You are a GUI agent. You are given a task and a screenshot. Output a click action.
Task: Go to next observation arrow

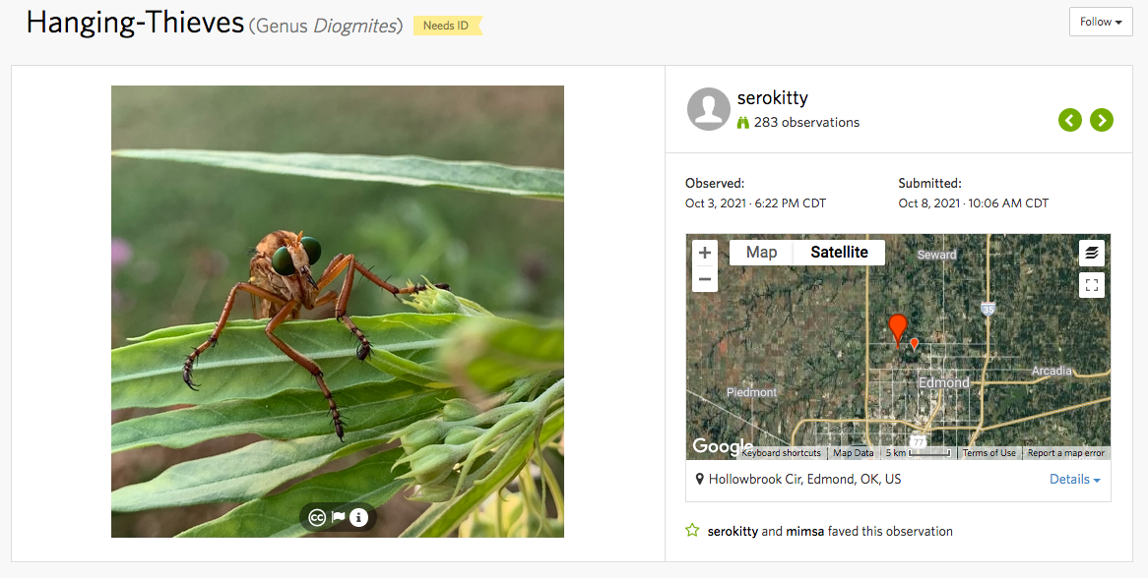pyautogui.click(x=1102, y=120)
